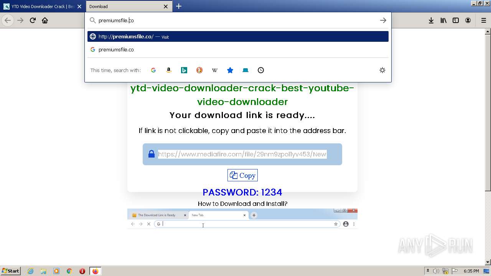Open the network tray icon
The width and height of the screenshot is (491, 276).
pyautogui.click(x=445, y=271)
